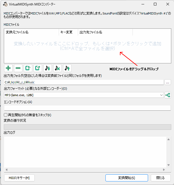The image size is (174, 185).
Task: Open MIDIミキサー(M)
Action: click(x=19, y=178)
